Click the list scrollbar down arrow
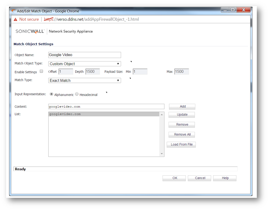269x210 pixels. (162, 154)
